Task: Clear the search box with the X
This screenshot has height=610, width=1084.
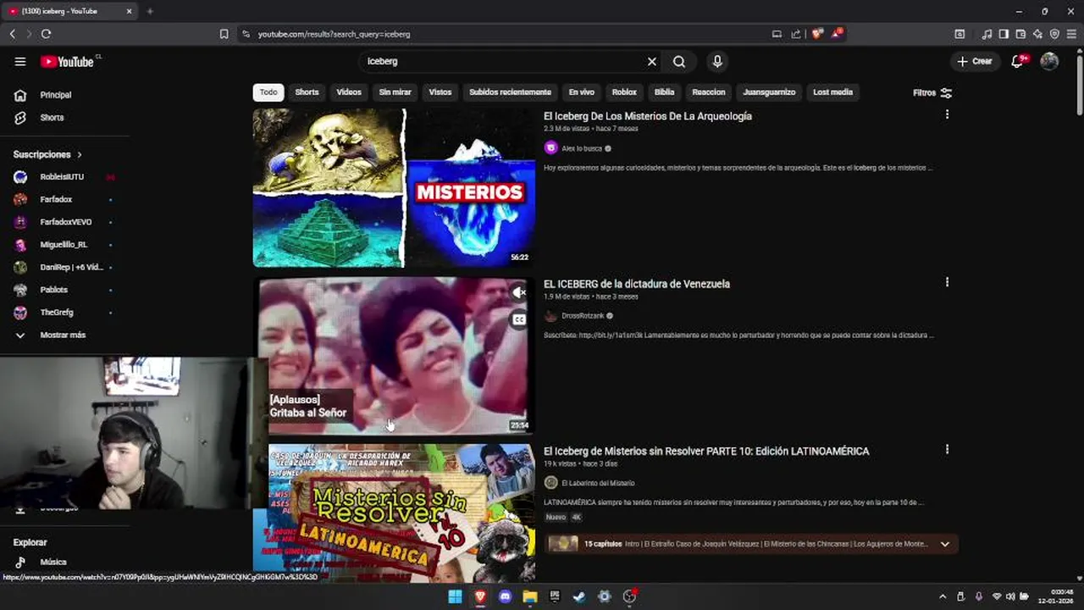Action: point(652,61)
